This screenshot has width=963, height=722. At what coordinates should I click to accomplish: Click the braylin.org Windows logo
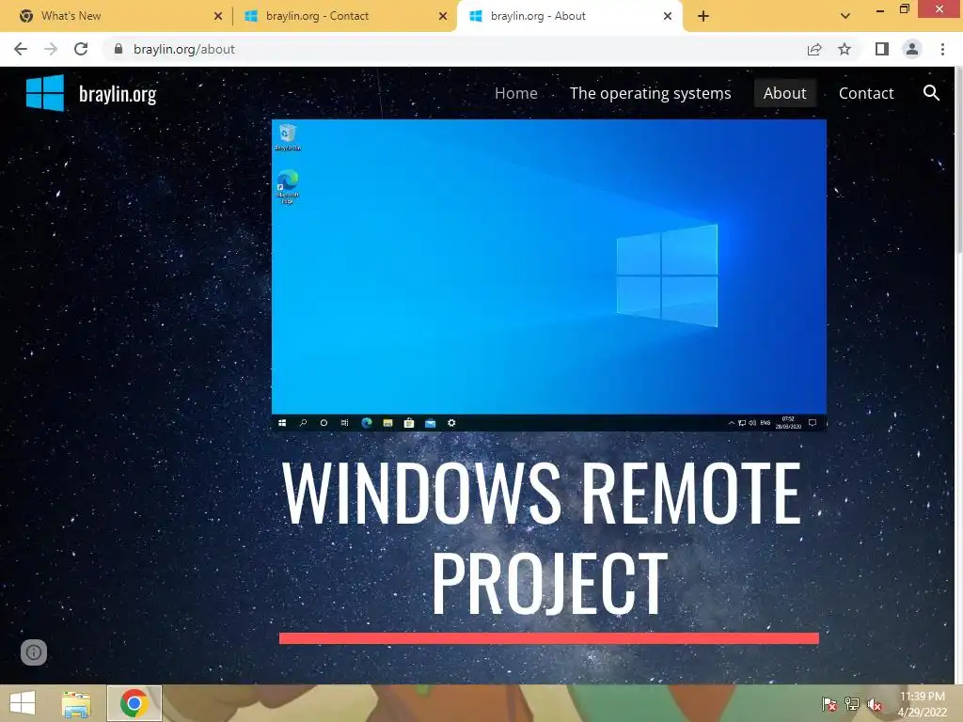(x=45, y=93)
